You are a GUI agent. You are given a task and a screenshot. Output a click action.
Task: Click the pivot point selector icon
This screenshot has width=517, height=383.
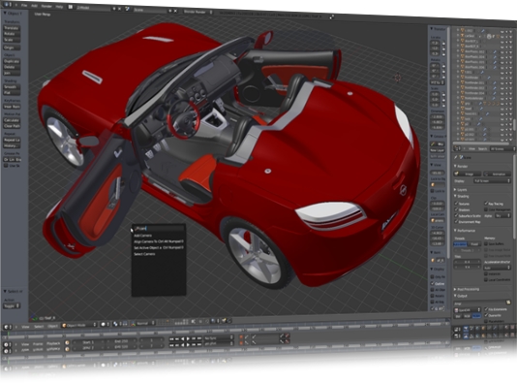[115, 324]
